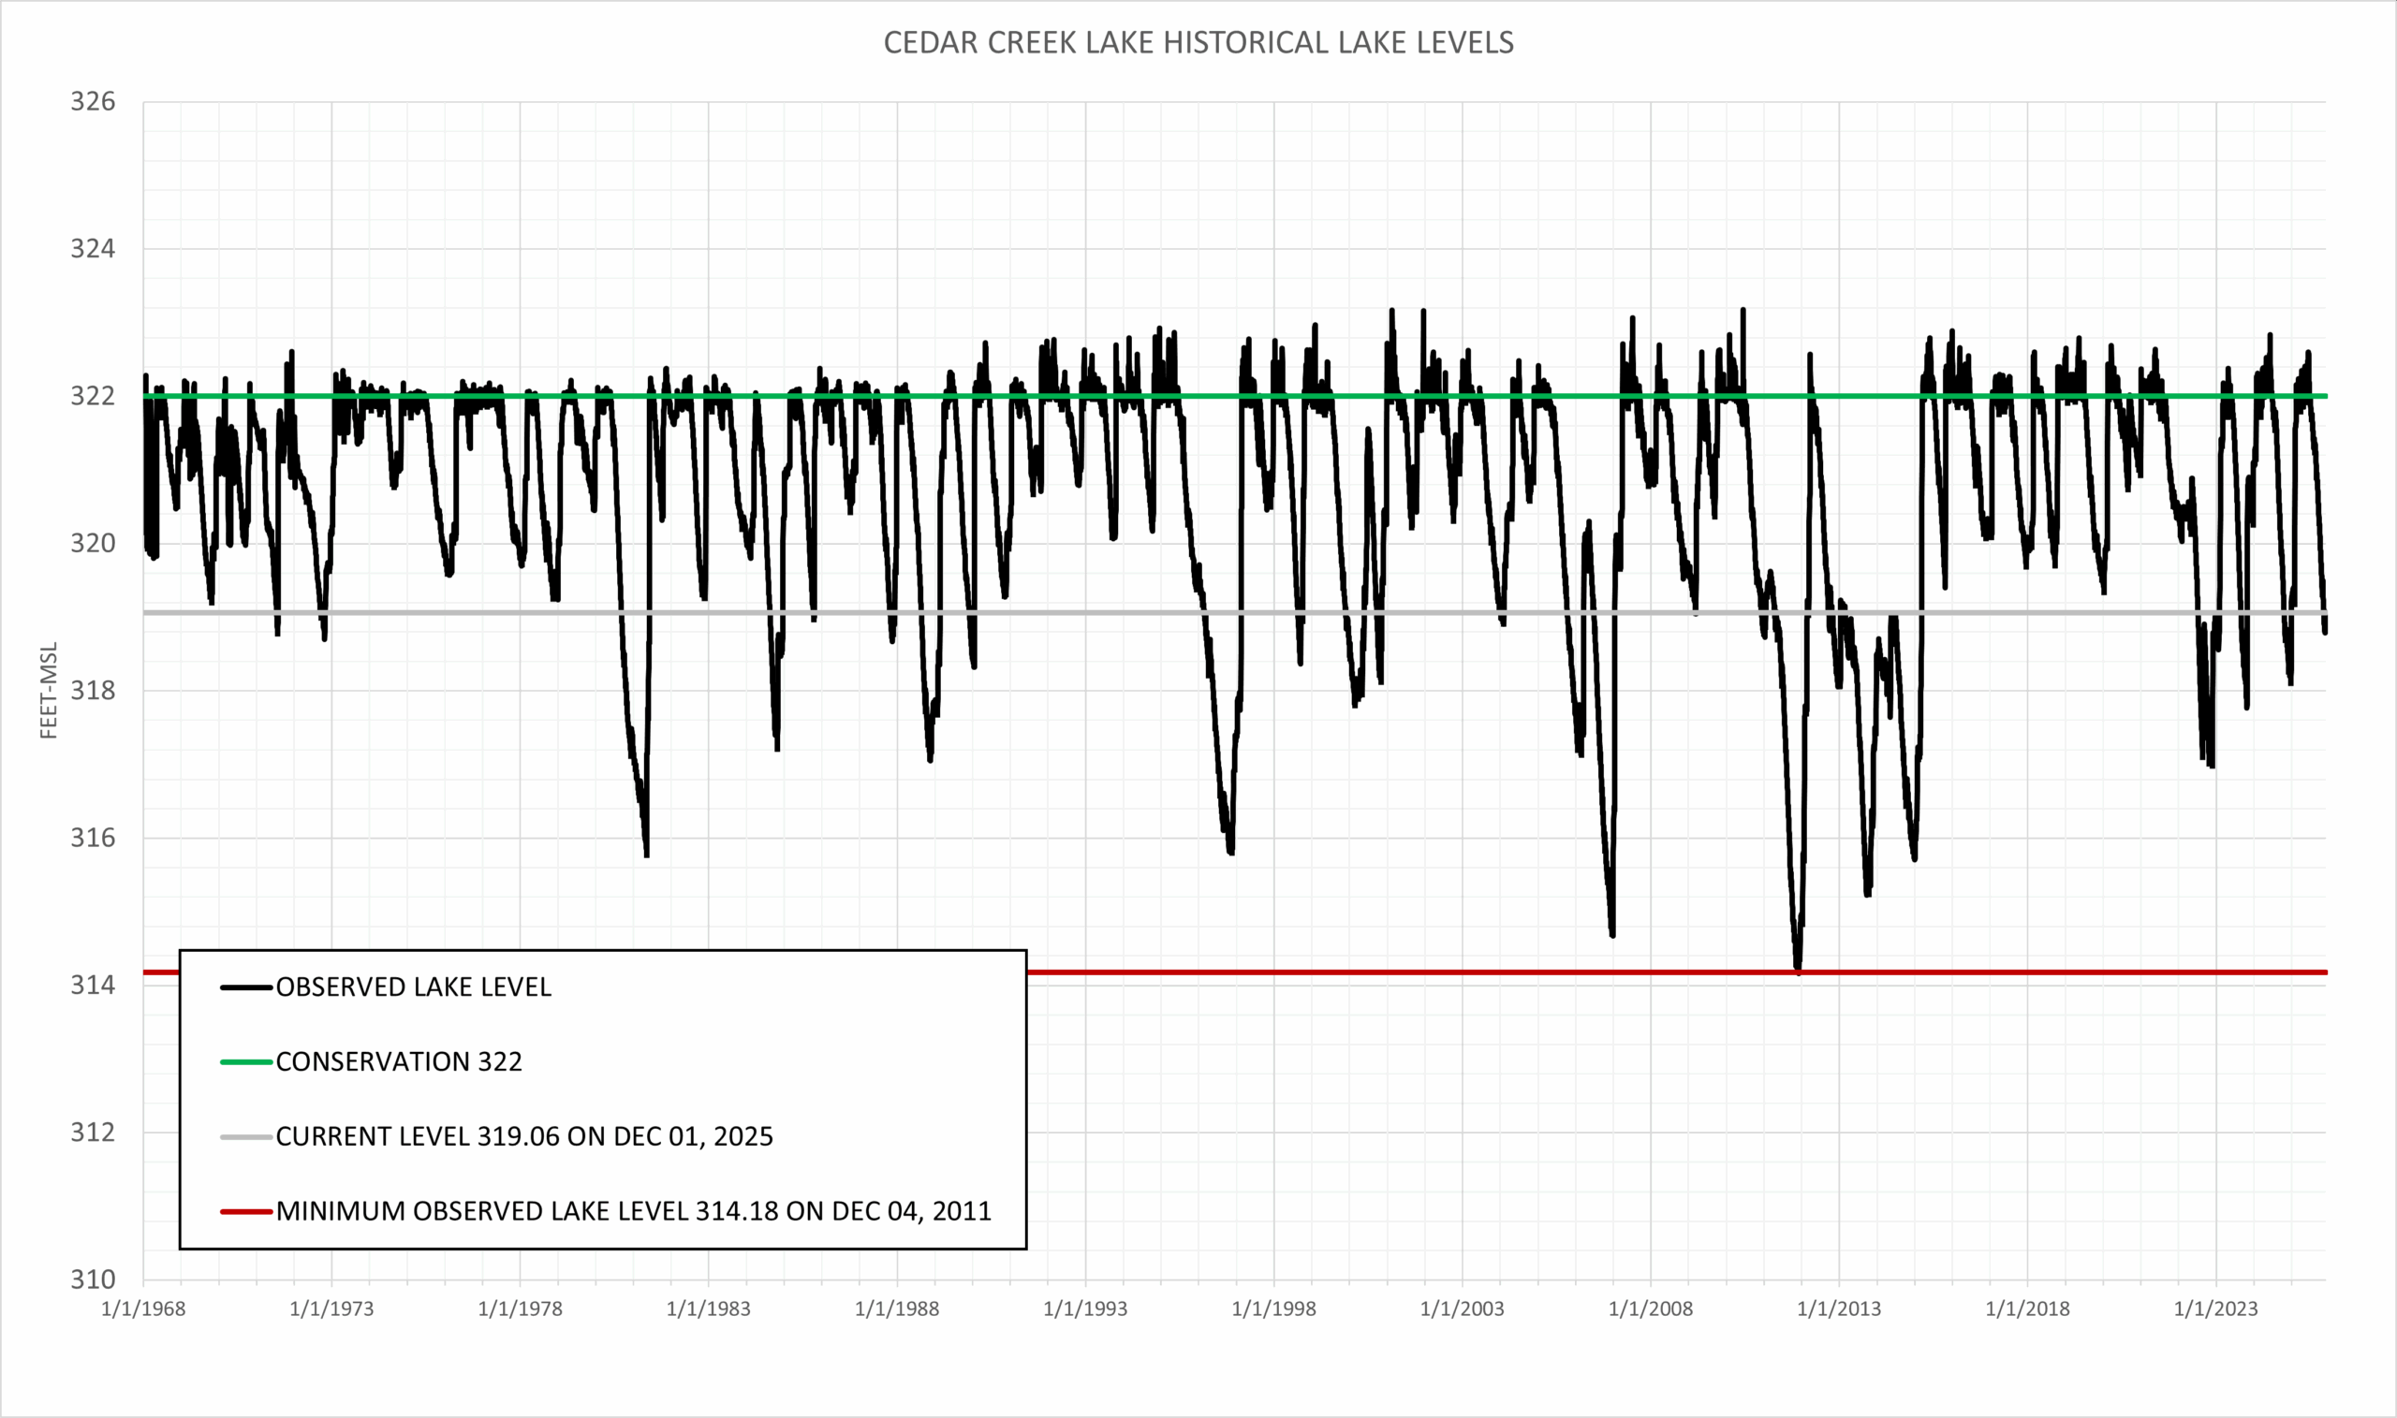
Task: Click MINIMUM OBSERVED LAKE LEVEL 314.18 legend text
Action: [633, 1211]
